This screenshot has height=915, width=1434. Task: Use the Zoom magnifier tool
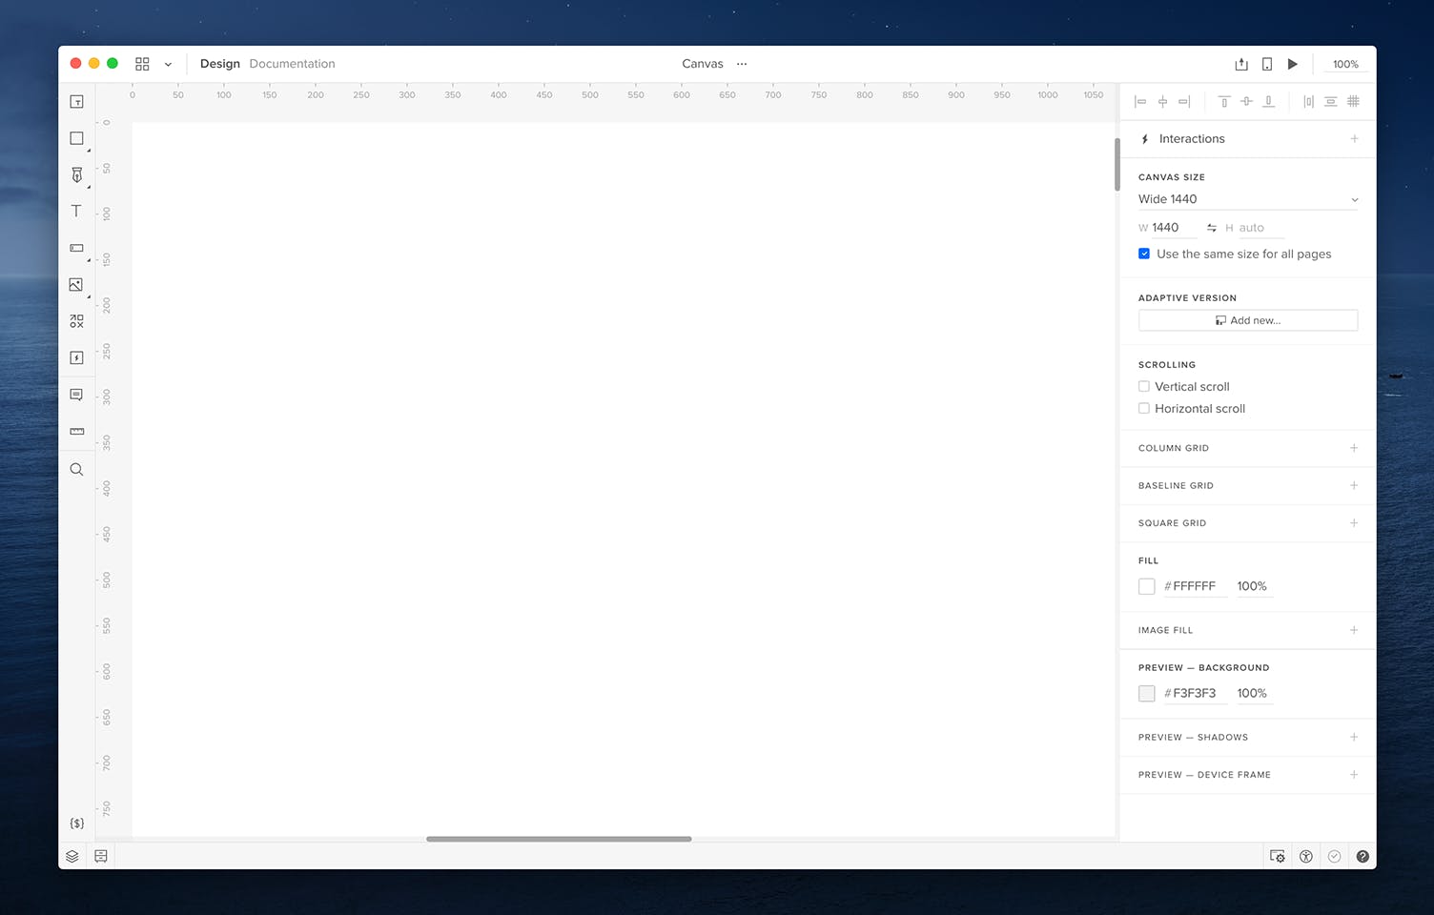click(x=76, y=468)
